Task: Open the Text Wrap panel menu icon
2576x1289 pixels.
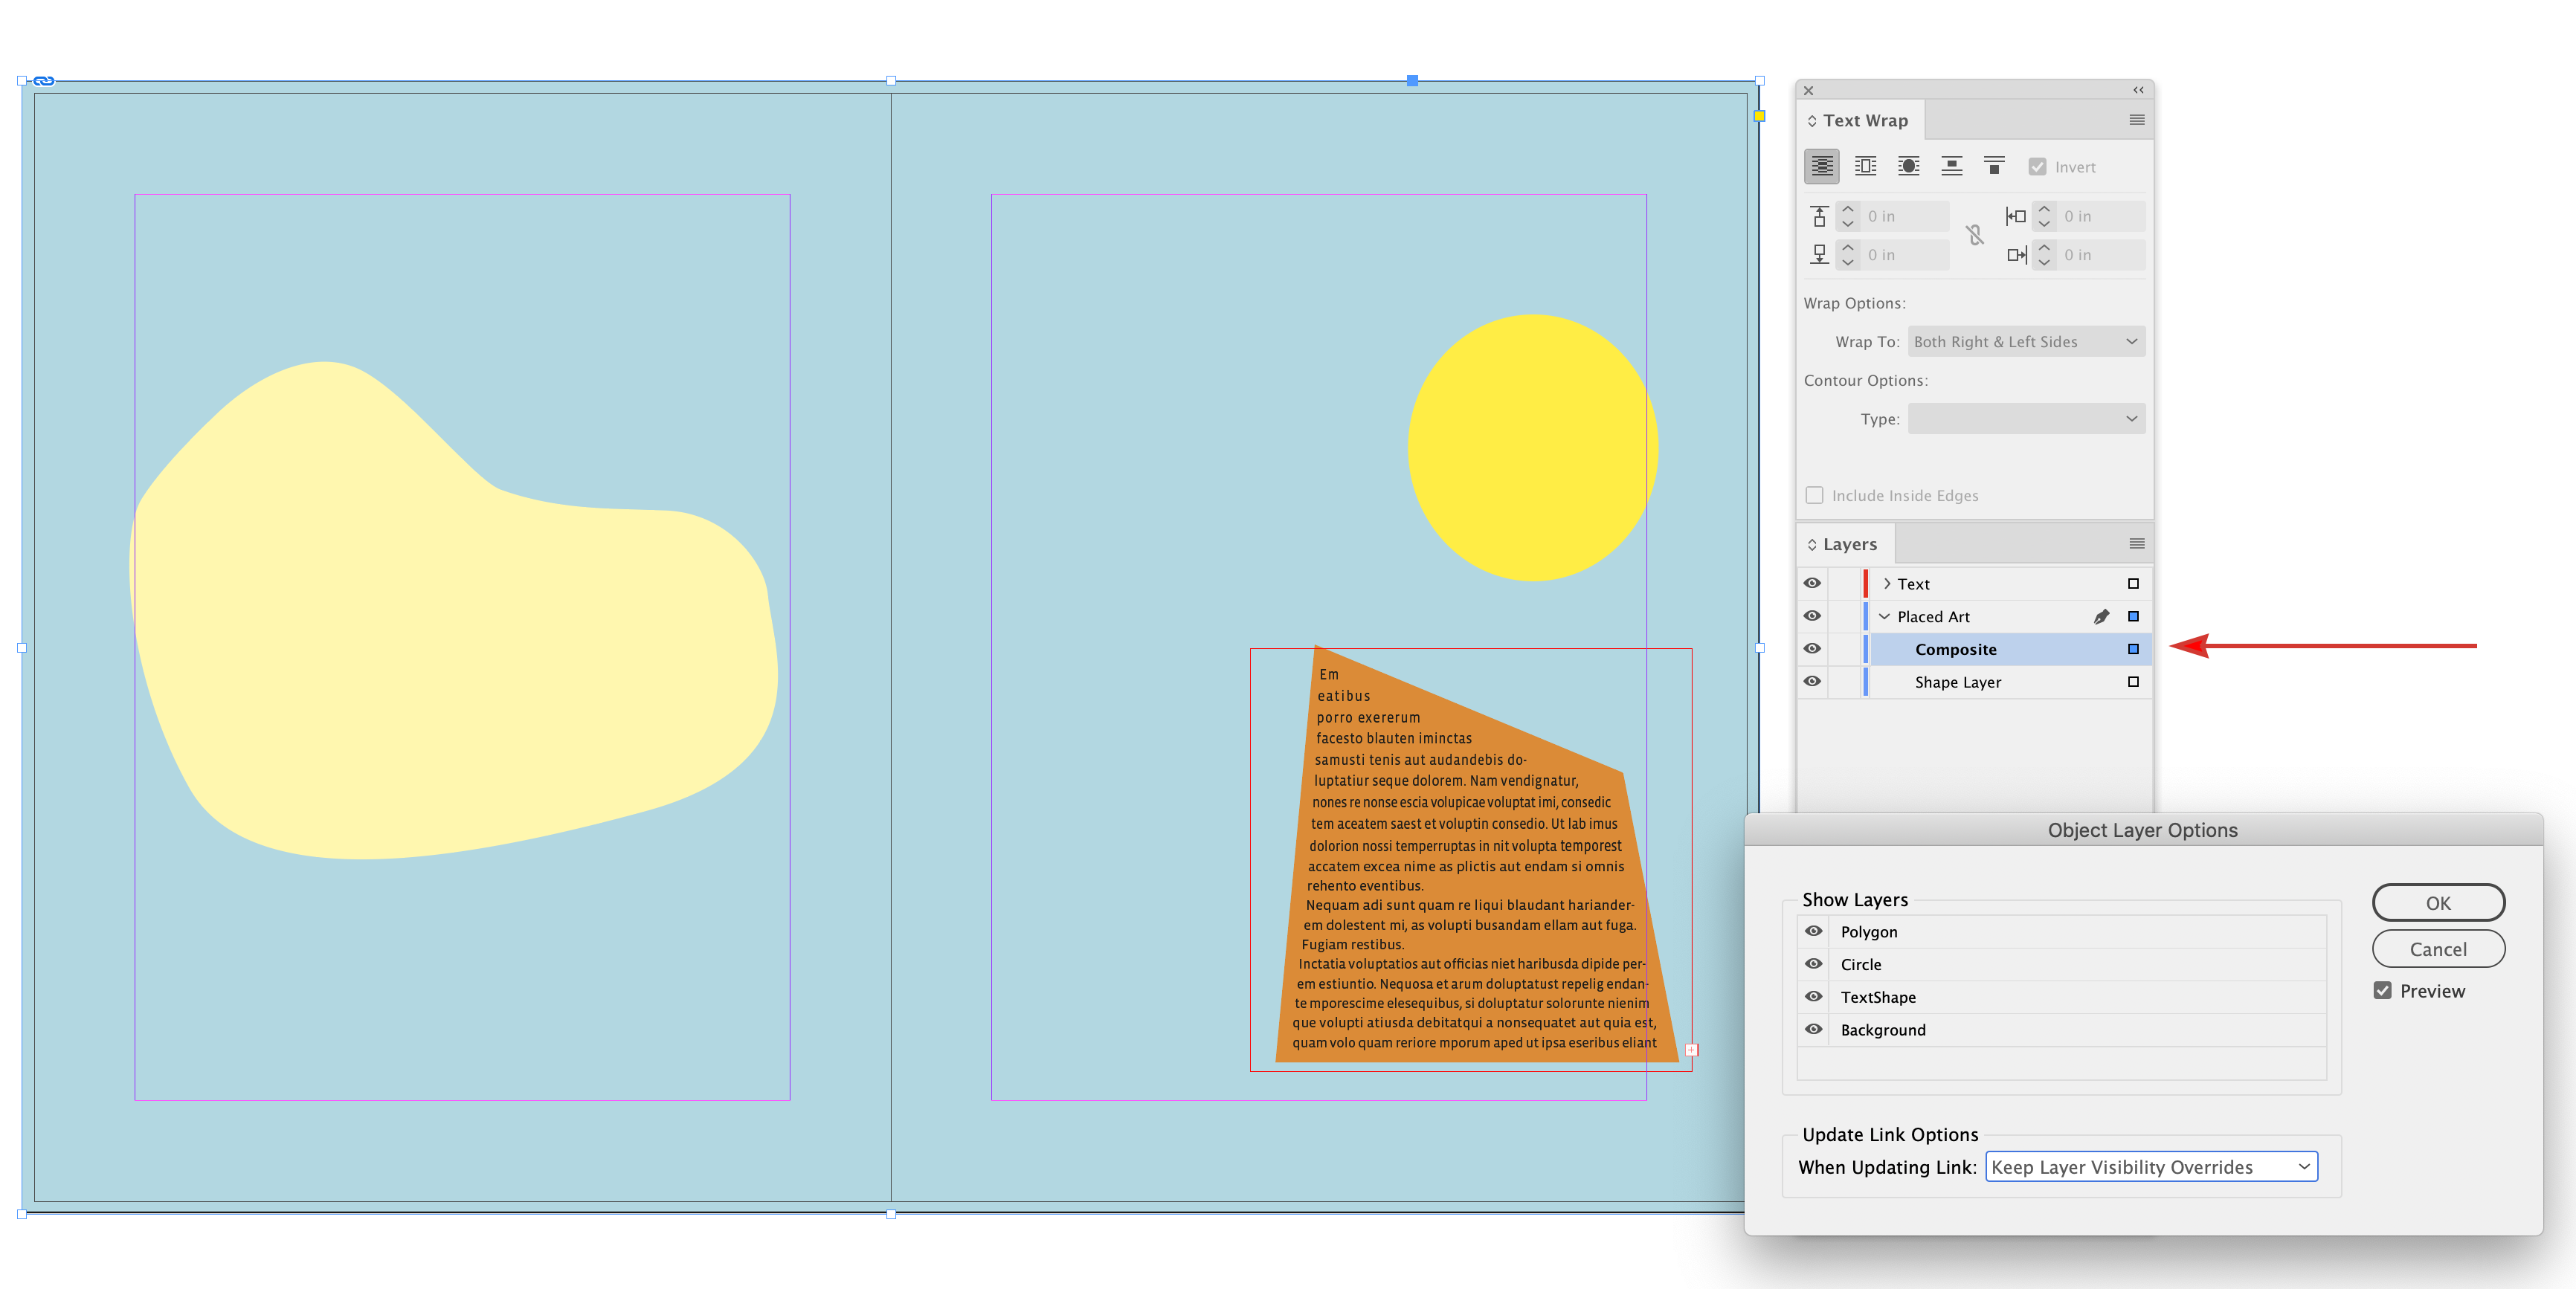Action: pyautogui.click(x=2136, y=120)
